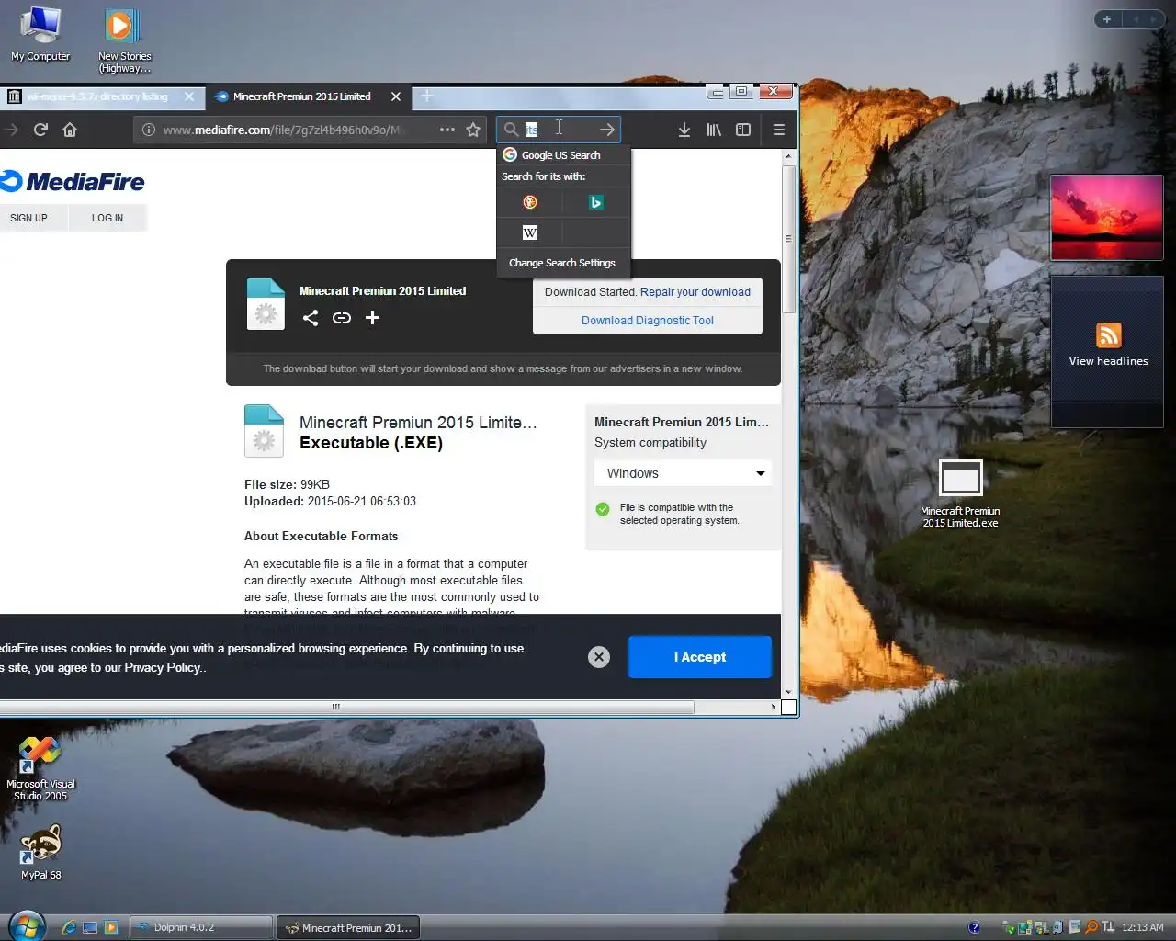Select MyPal 68 desktop shortcut
The width and height of the screenshot is (1176, 941).
(40, 852)
